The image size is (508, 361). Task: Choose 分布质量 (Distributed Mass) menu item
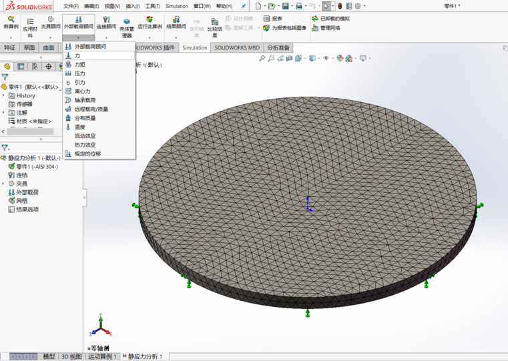point(99,118)
